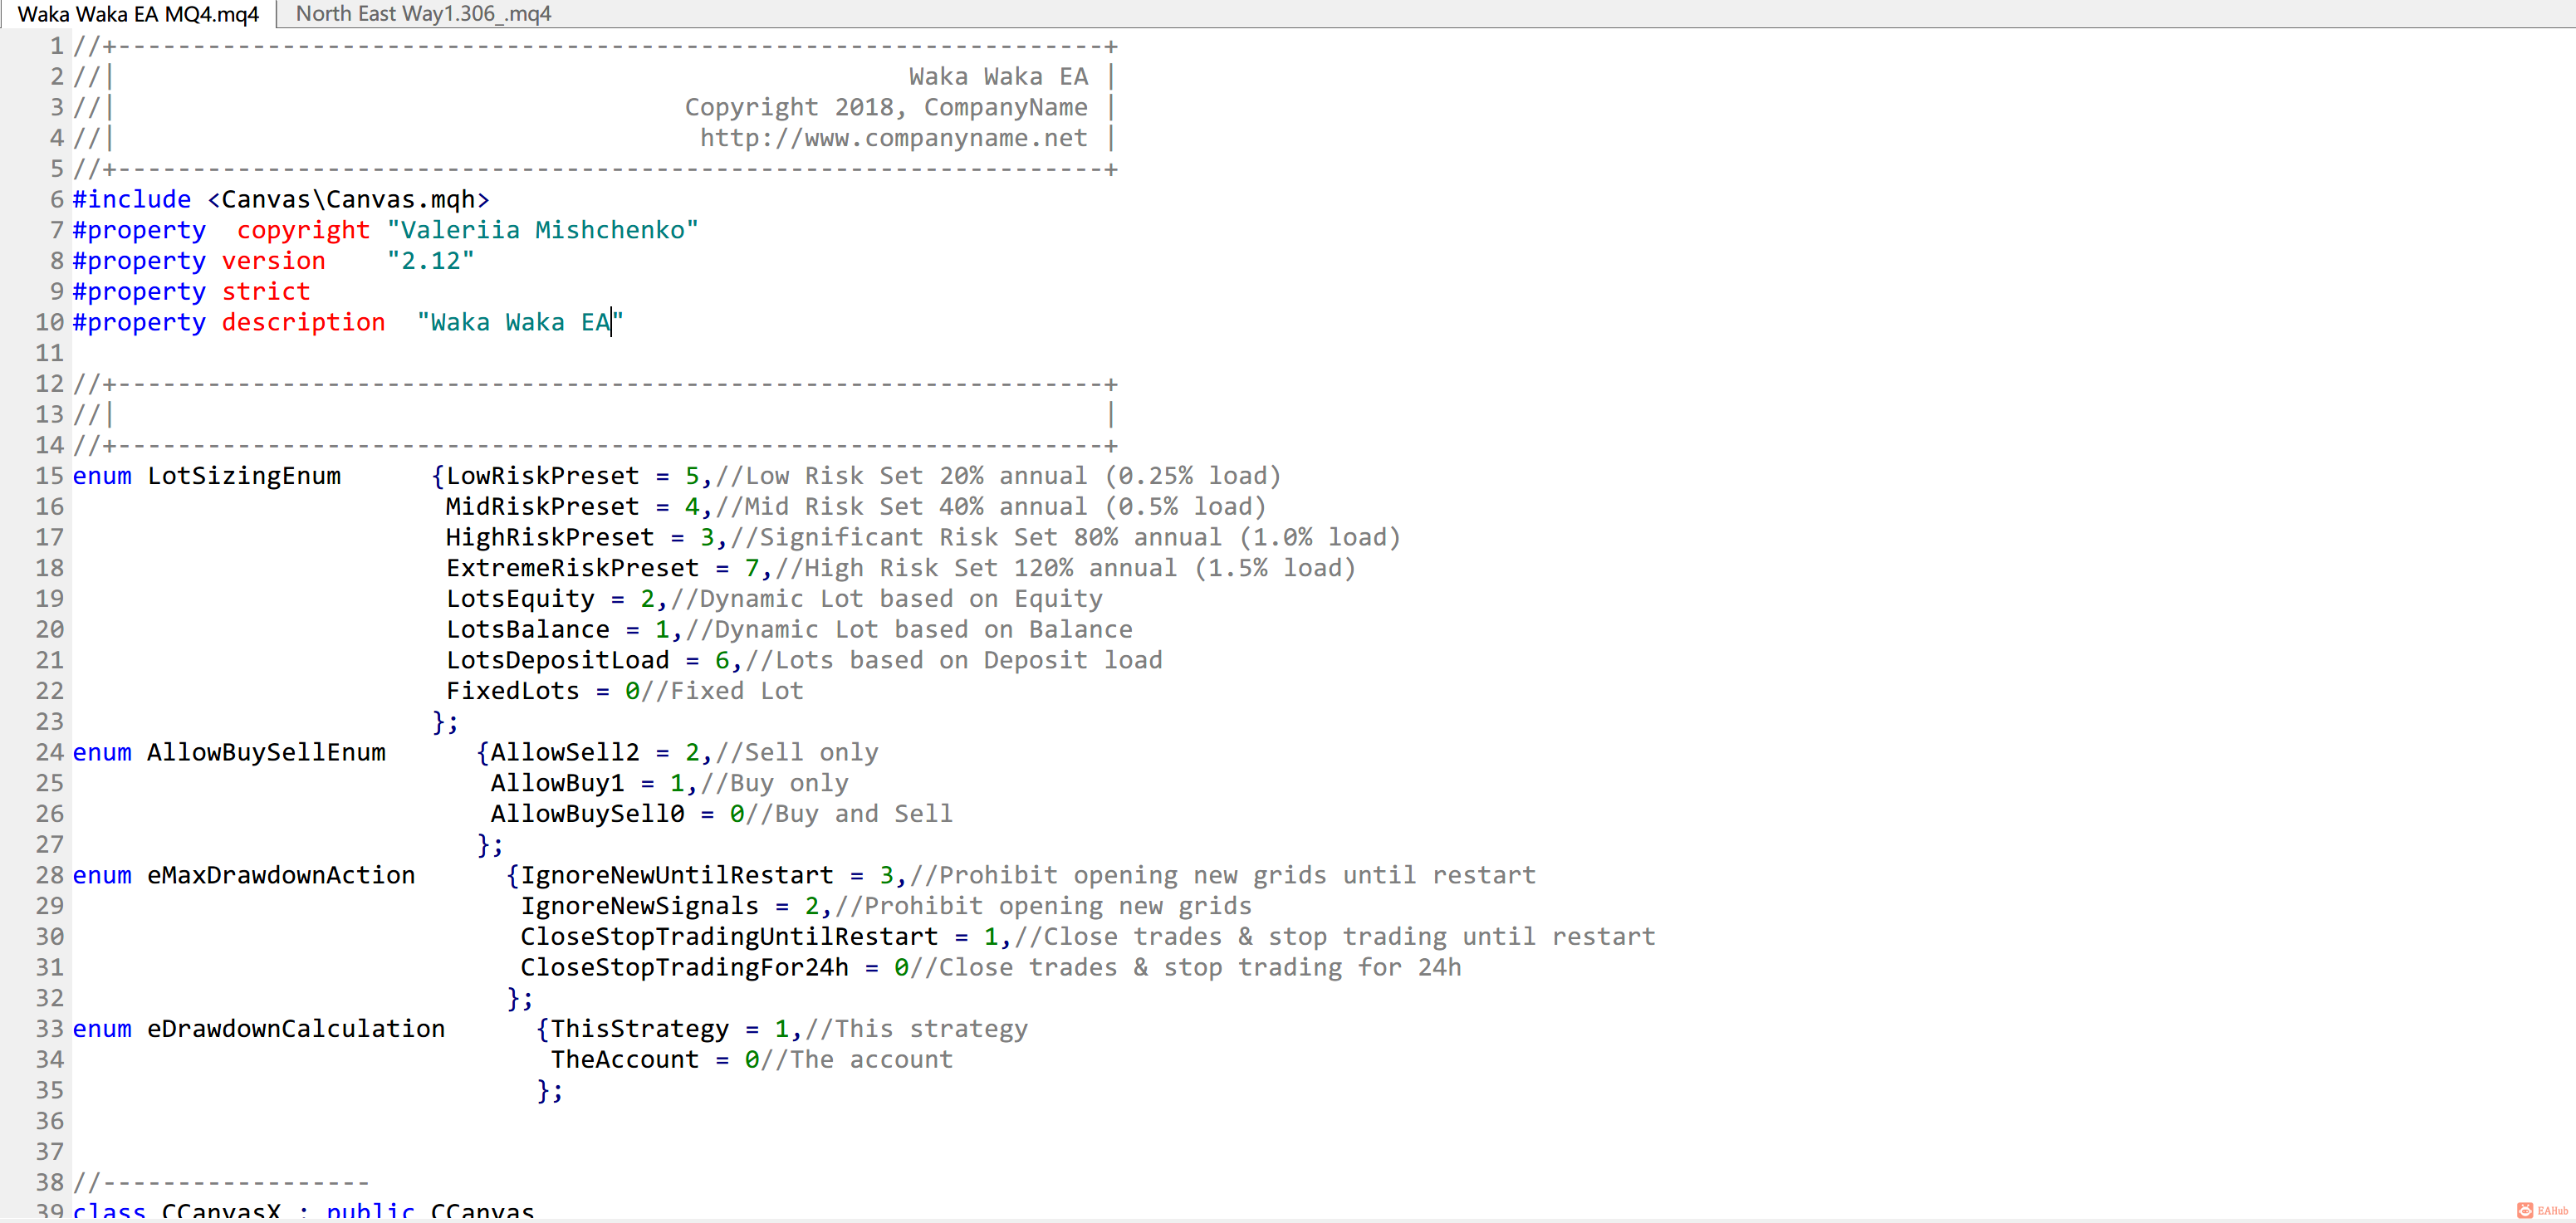
Task: Click CloseStopTradingUntilRestart enum member
Action: click(729, 936)
